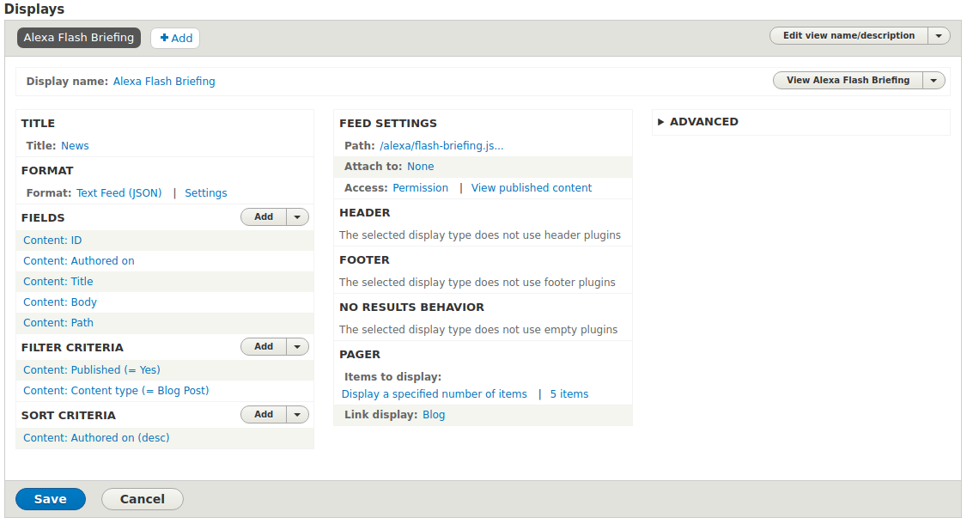The width and height of the screenshot is (967, 524).
Task: Open dropdown arrow beside Edit view name/description
Action: [939, 36]
